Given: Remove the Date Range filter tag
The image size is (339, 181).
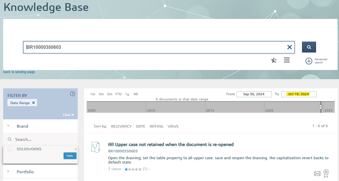Looking at the screenshot, I should [x=34, y=103].
